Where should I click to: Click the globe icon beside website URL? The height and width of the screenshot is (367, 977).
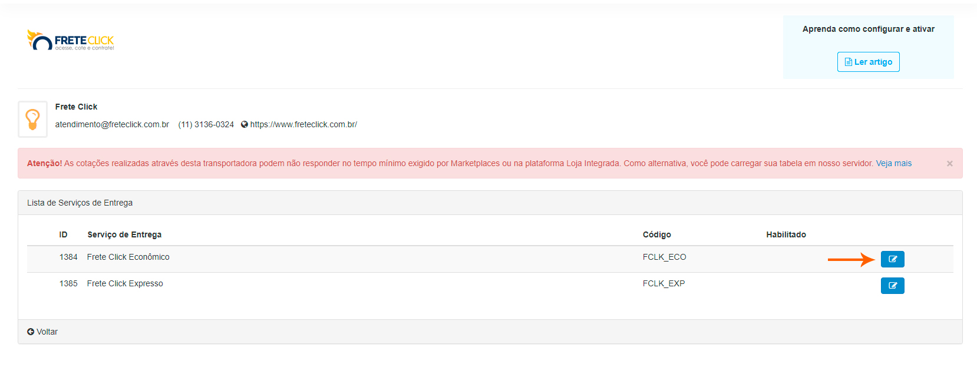(245, 124)
